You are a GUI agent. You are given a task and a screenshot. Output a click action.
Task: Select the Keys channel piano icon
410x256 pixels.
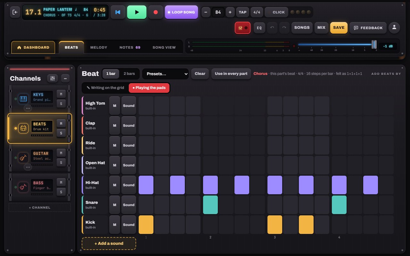[23, 99]
